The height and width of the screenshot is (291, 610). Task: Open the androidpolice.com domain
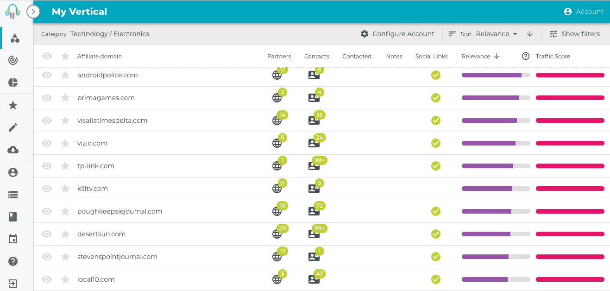pos(107,75)
